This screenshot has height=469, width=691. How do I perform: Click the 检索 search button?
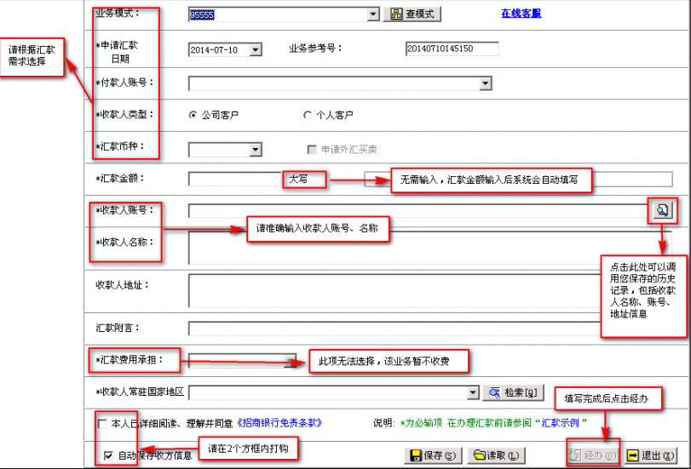pyautogui.click(x=514, y=392)
